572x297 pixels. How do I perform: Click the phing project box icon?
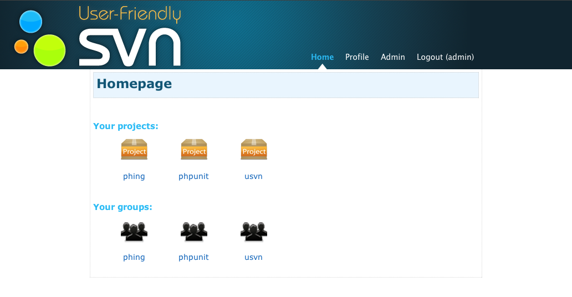pyautogui.click(x=134, y=150)
